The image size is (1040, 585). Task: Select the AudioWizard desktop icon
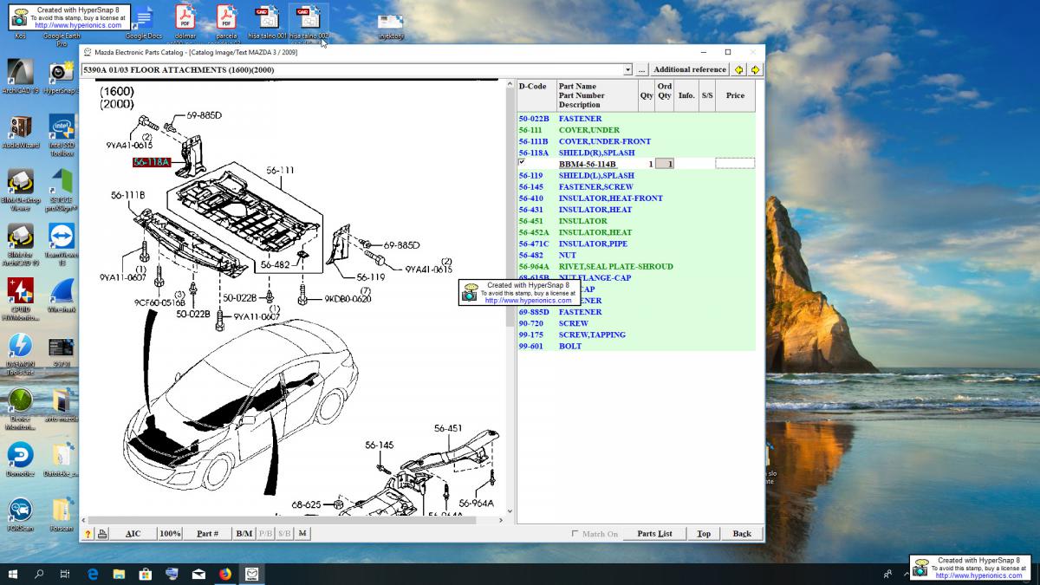tap(21, 132)
